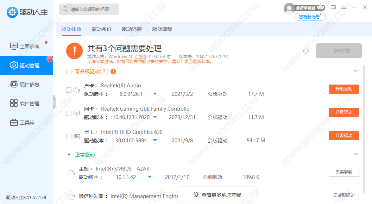
Task: Open the 您有新消息 notification
Action: click(x=310, y=17)
